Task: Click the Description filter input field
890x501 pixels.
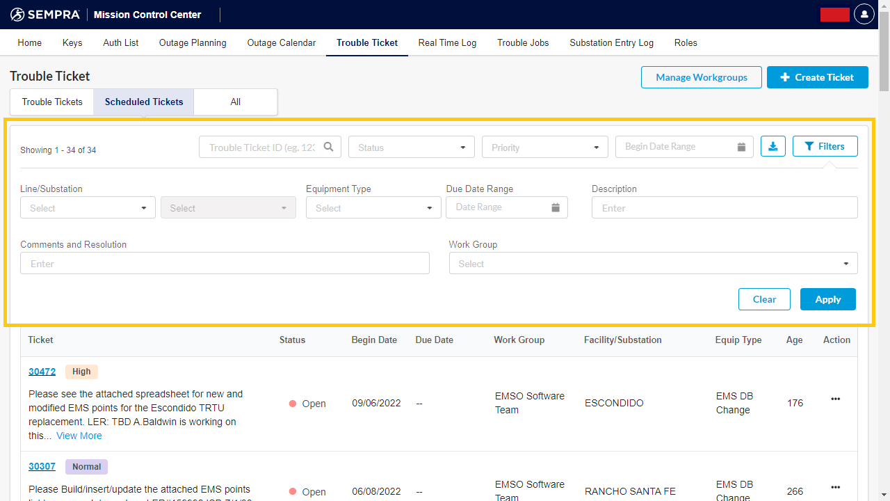Action: [724, 208]
